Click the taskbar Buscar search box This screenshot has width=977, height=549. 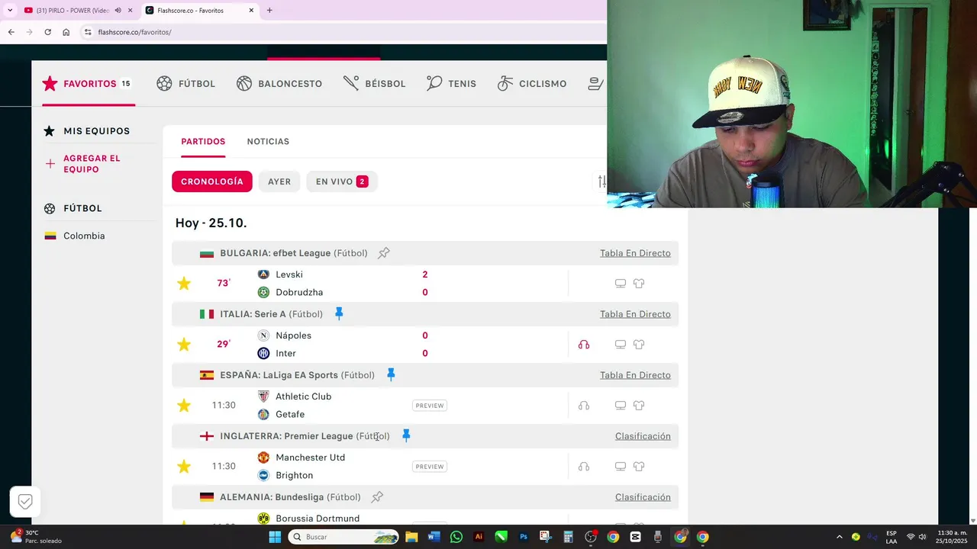point(344,537)
